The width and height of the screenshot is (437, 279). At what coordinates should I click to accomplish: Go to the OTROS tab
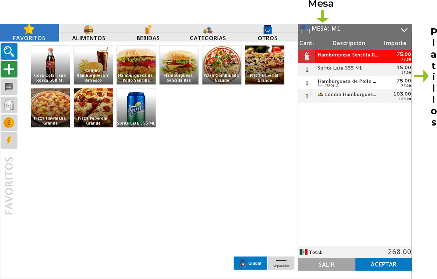point(267,33)
